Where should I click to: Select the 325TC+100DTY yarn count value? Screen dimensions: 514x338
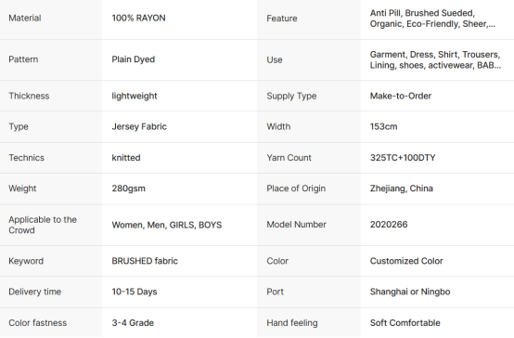[x=403, y=158]
